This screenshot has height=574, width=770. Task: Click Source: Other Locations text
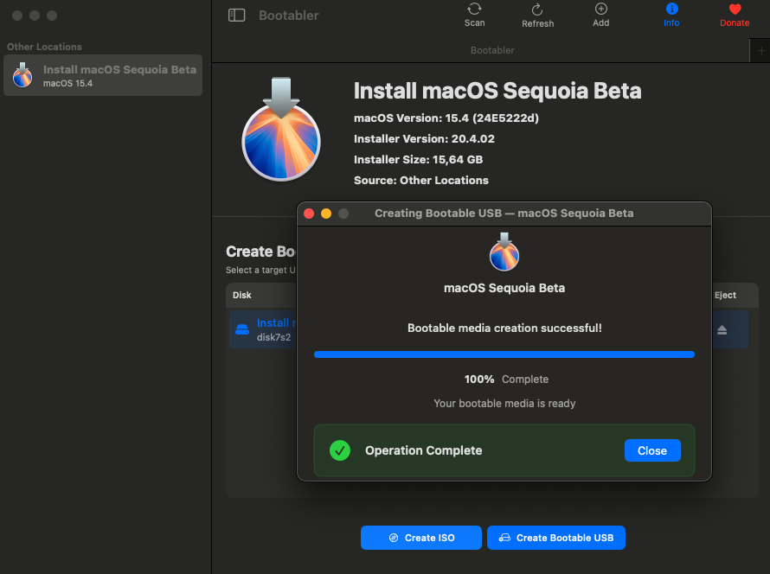[x=420, y=180]
